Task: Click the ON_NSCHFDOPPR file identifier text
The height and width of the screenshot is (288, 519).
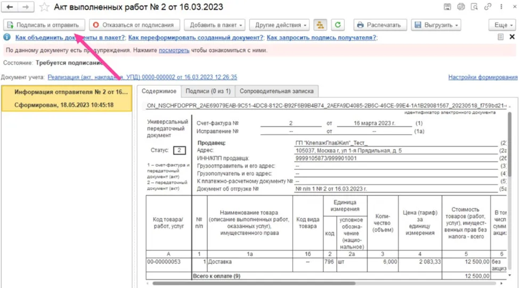Action: pos(326,105)
